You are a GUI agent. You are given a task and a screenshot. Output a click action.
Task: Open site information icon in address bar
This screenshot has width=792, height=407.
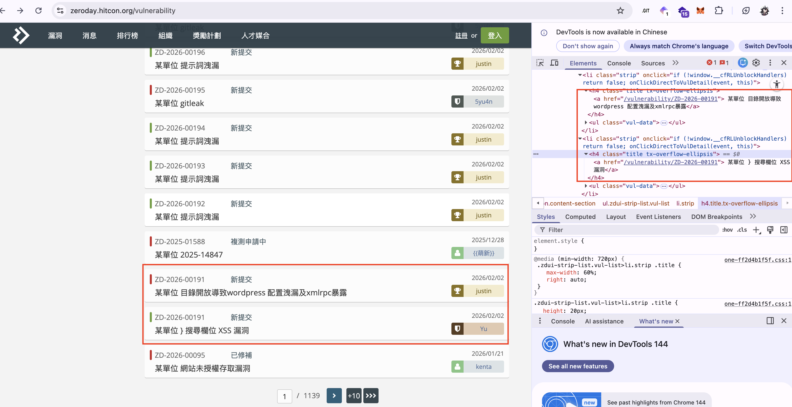pos(60,11)
